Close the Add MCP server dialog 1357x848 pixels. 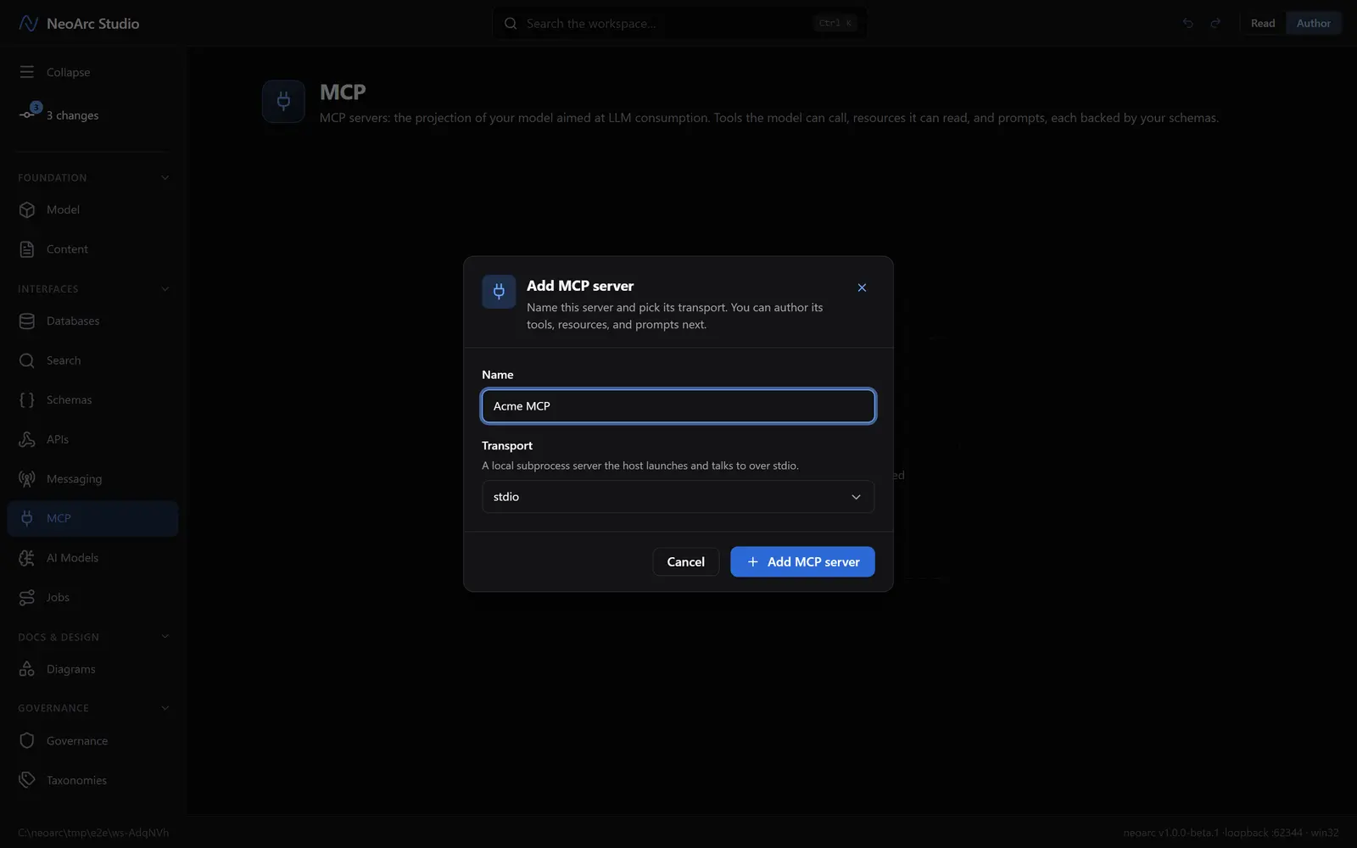pyautogui.click(x=862, y=287)
